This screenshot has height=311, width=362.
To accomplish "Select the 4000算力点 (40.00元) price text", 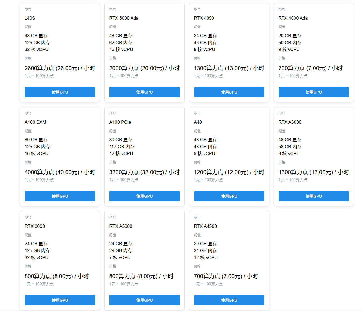I will pyautogui.click(x=60, y=172).
